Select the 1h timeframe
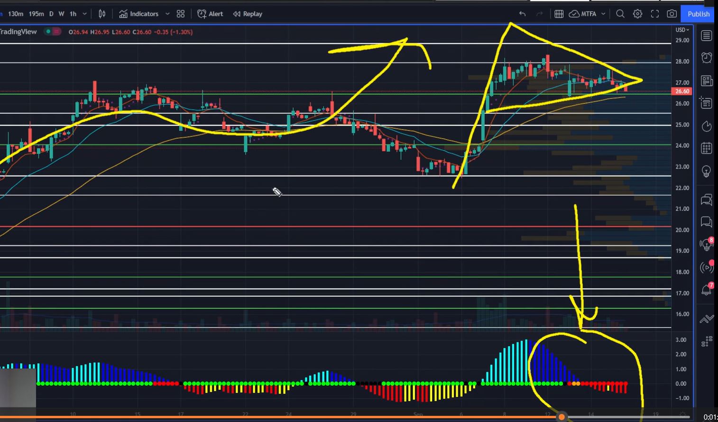 coord(73,14)
